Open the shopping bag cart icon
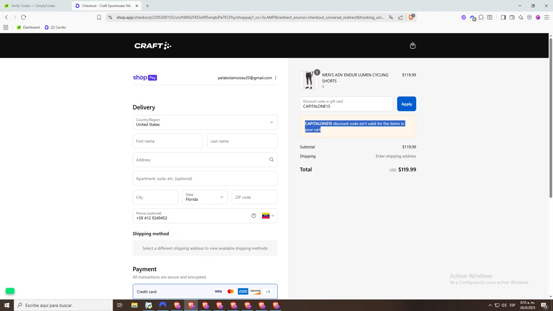 (x=413, y=46)
